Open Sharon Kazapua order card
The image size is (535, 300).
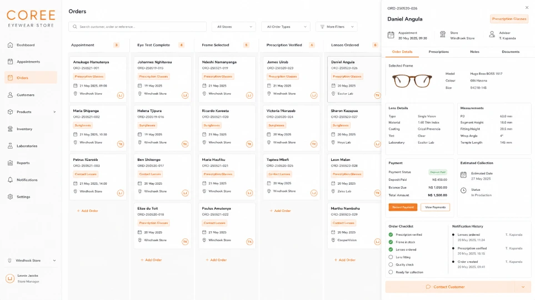pos(354,128)
